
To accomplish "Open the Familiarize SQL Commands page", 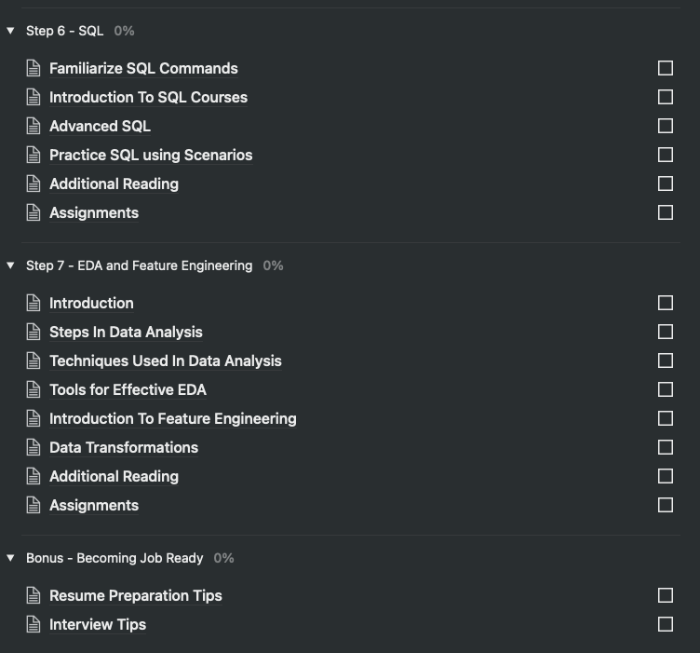I will point(143,68).
